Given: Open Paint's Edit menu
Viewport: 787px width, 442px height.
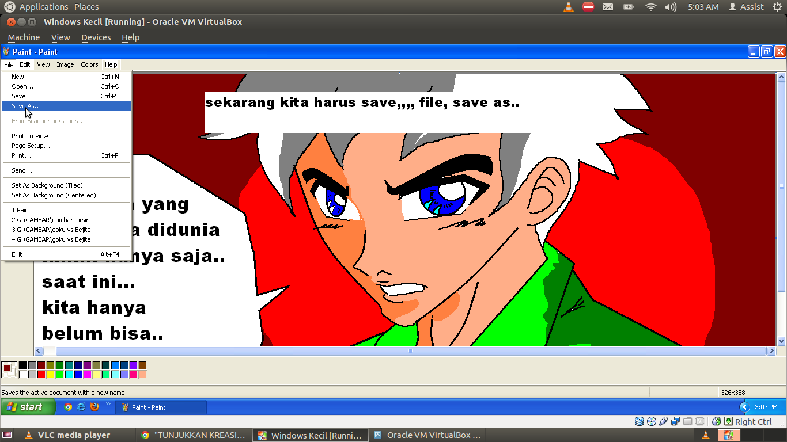Looking at the screenshot, I should (25, 64).
